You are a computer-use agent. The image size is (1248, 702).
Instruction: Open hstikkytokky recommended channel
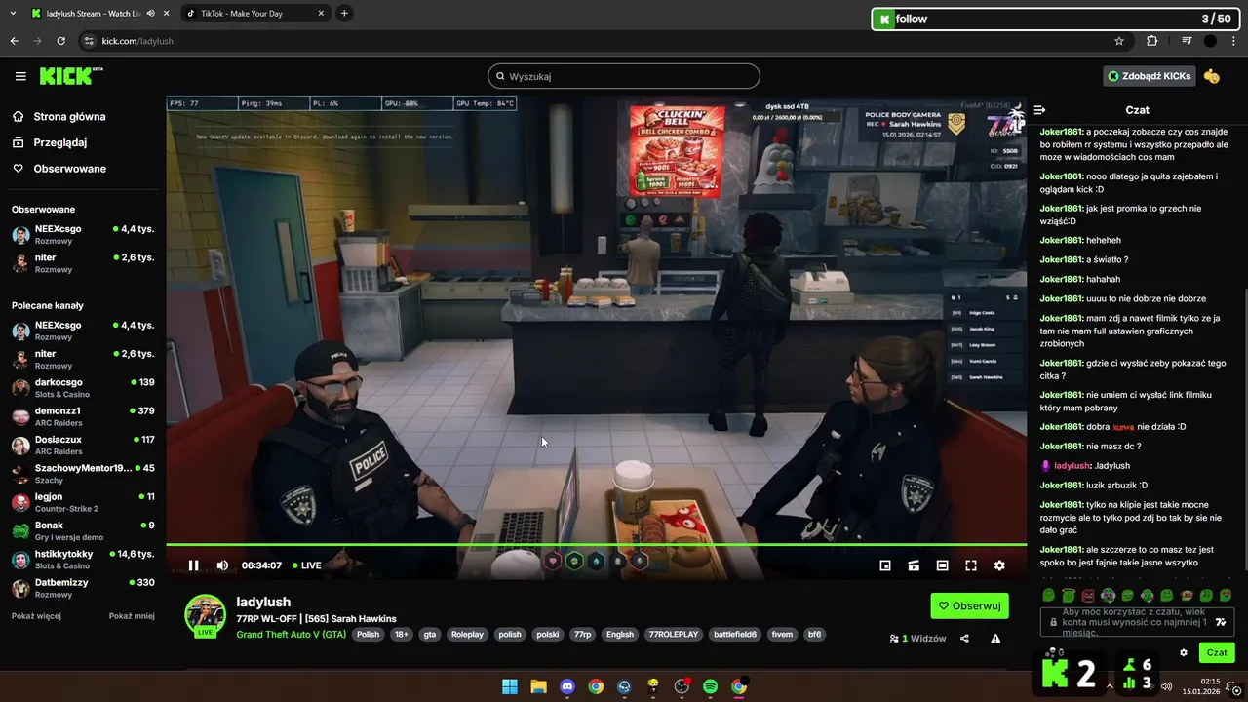83,560
